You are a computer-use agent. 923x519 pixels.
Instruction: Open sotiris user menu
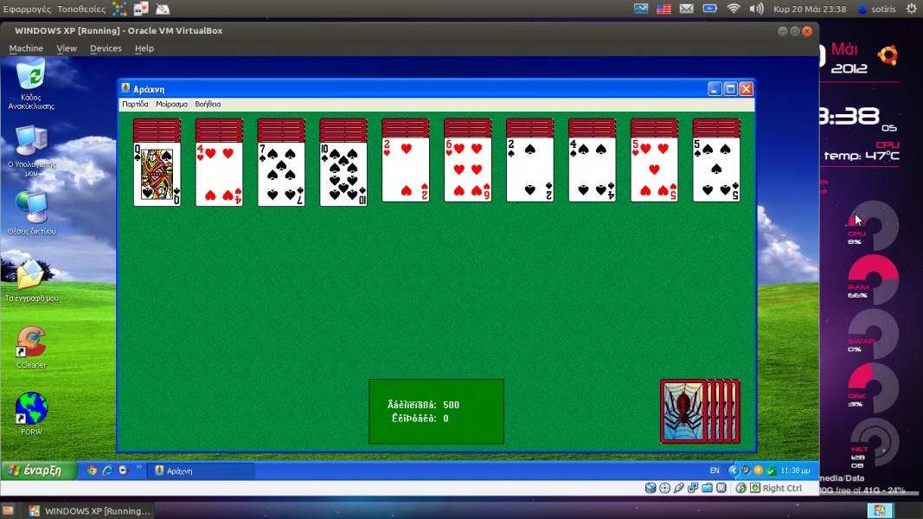[877, 9]
